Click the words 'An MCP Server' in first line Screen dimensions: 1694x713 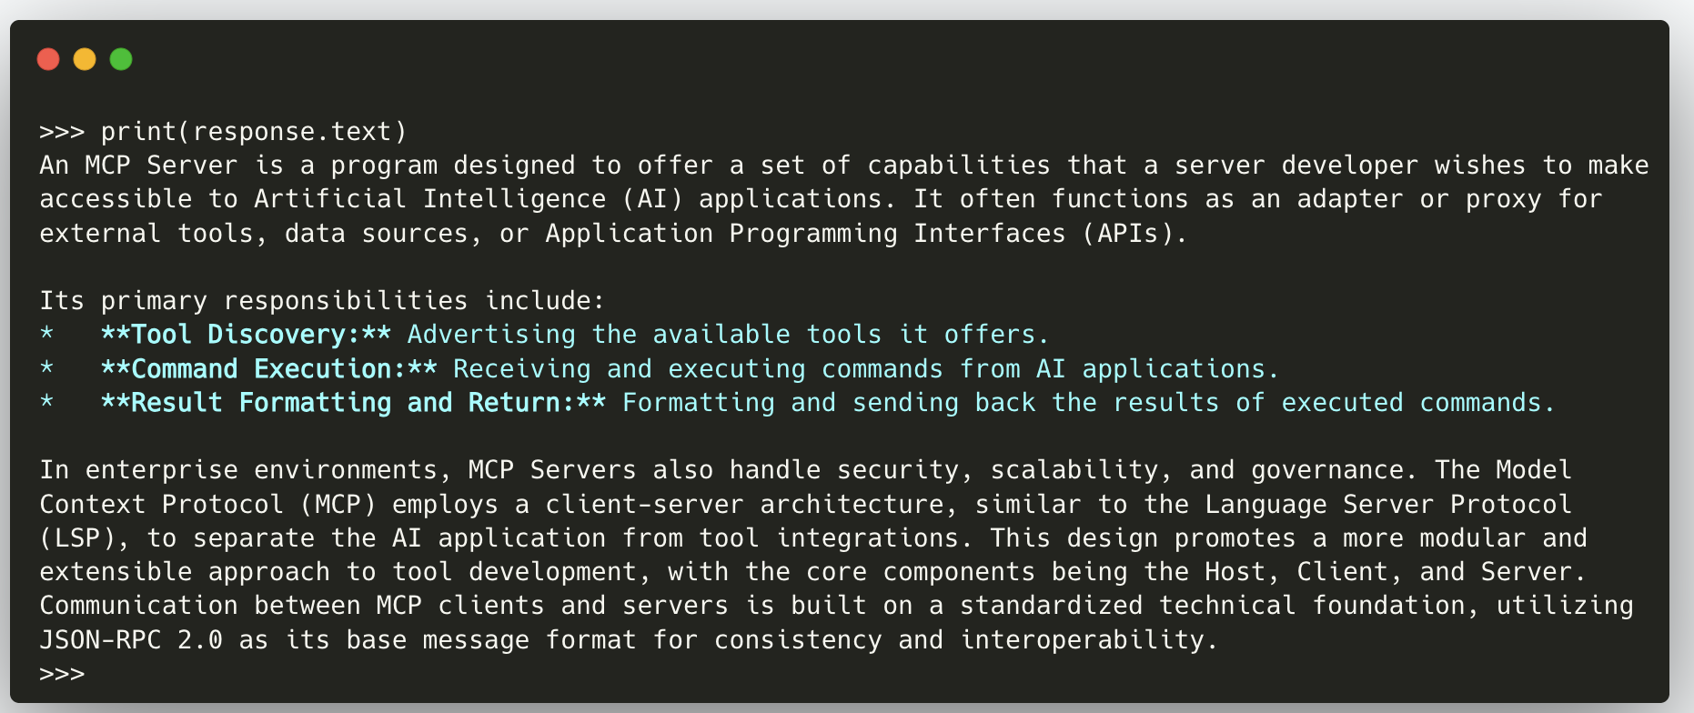(138, 166)
